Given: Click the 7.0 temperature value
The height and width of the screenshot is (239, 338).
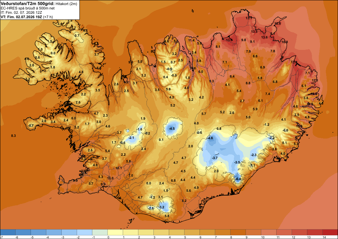Looking at the screenshot, I should tap(130, 176).
